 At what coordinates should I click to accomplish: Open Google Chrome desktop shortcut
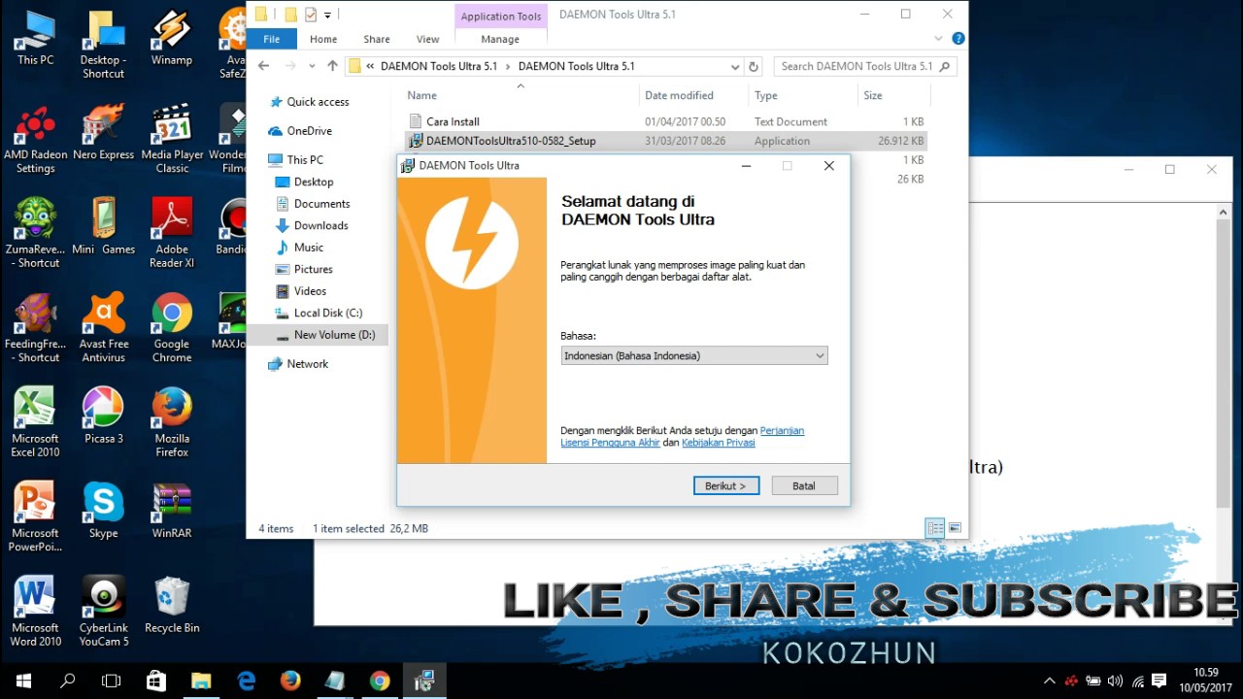(x=172, y=328)
